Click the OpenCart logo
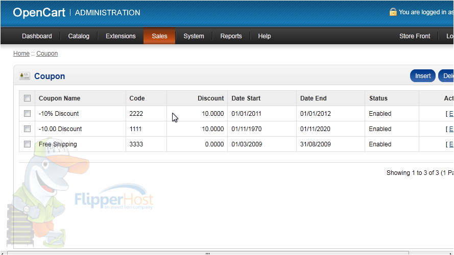The height and width of the screenshot is (255, 454). [39, 12]
